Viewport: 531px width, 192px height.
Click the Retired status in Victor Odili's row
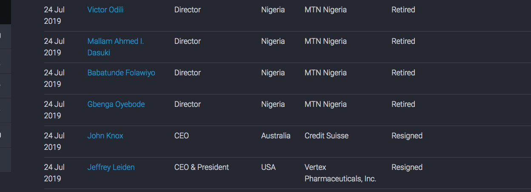pos(403,10)
